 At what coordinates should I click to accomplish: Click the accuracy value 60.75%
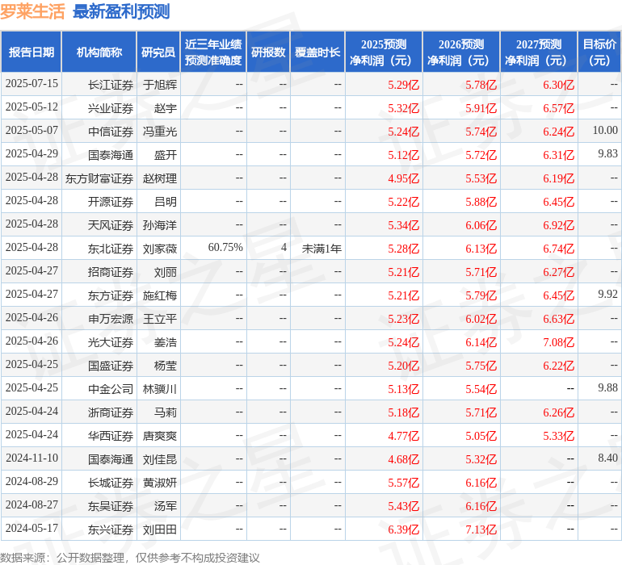click(x=225, y=248)
